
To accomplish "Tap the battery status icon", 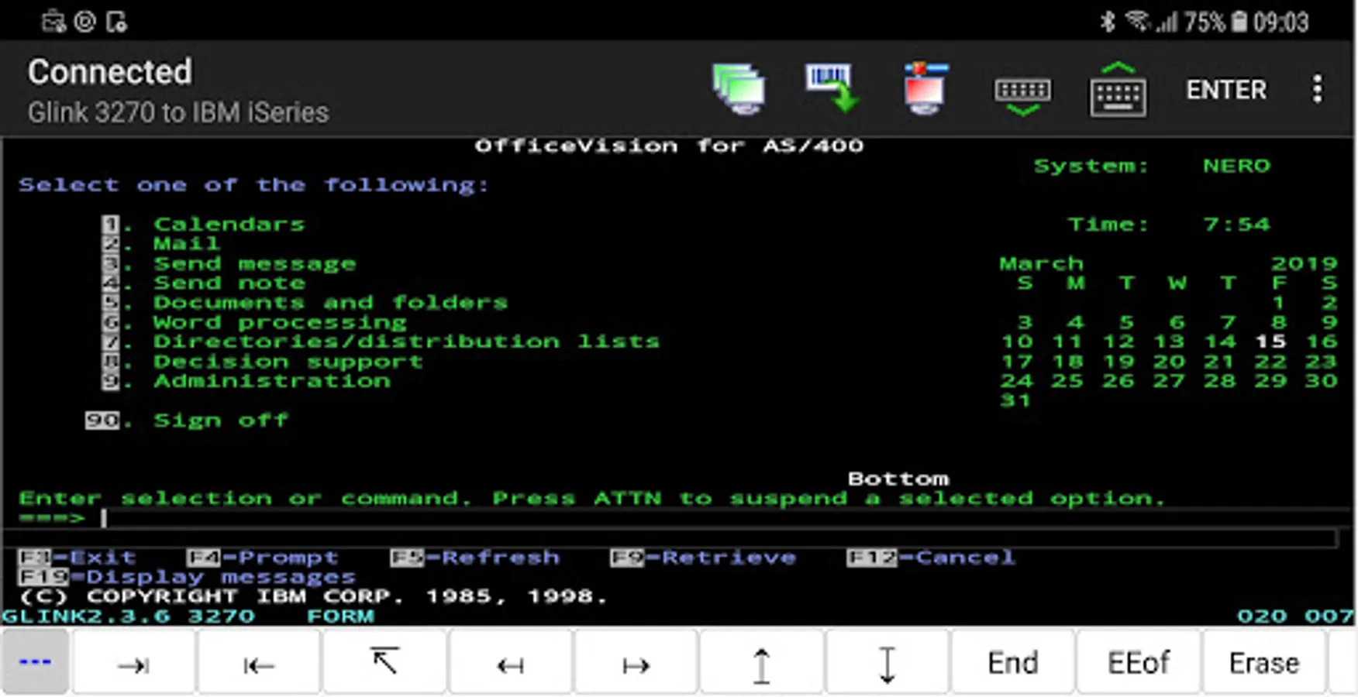I will pos(1240,22).
